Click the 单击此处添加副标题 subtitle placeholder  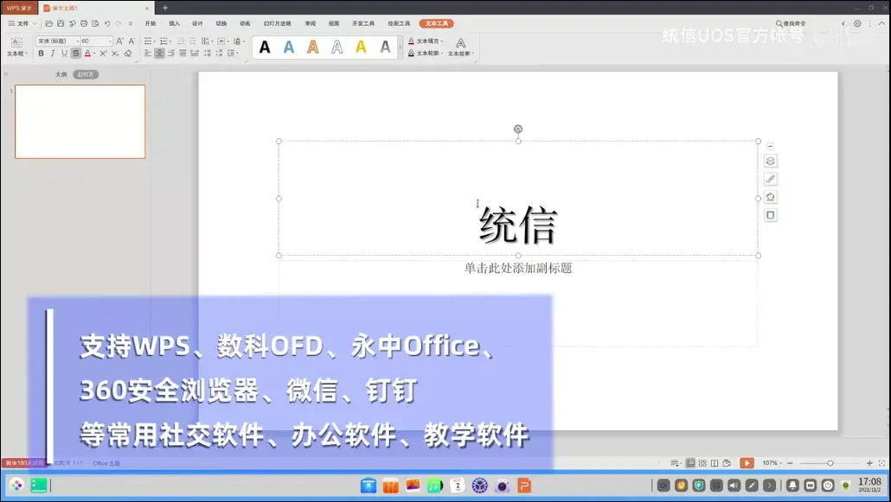click(x=517, y=268)
